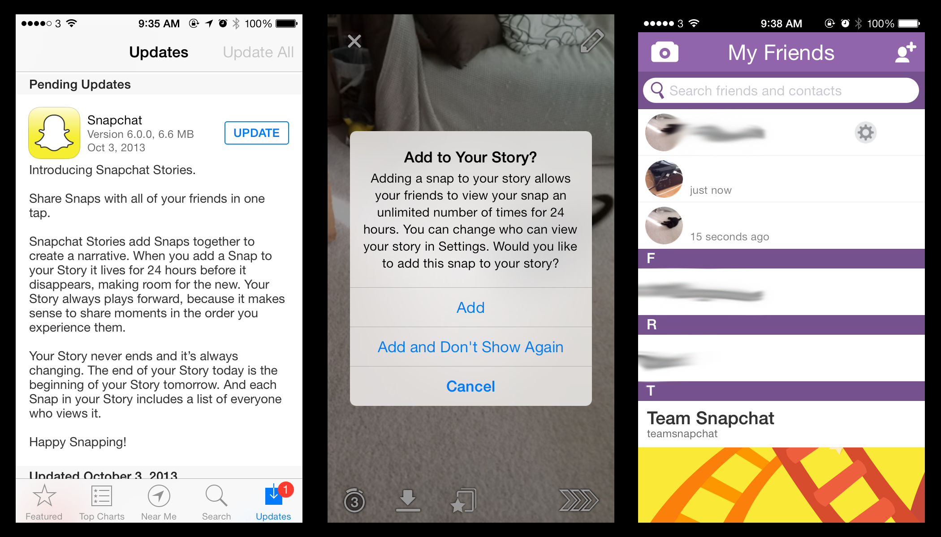Viewport: 941px width, 537px height.
Task: Tap Add and Don't Show Again option
Action: click(x=470, y=346)
